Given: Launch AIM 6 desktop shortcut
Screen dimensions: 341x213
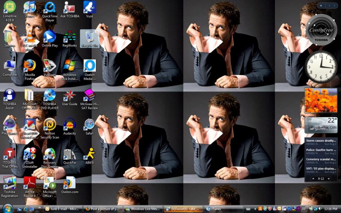Looking at the screenshot, I should (89, 154).
